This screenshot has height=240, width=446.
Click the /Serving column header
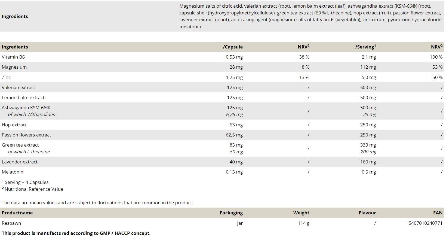point(365,47)
